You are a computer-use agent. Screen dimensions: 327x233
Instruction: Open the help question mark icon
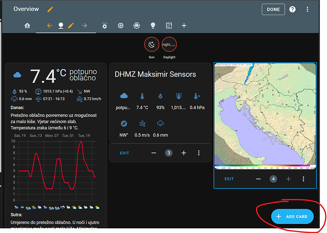click(292, 9)
